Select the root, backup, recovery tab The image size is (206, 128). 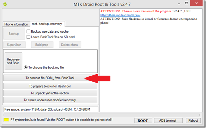tap(47, 24)
